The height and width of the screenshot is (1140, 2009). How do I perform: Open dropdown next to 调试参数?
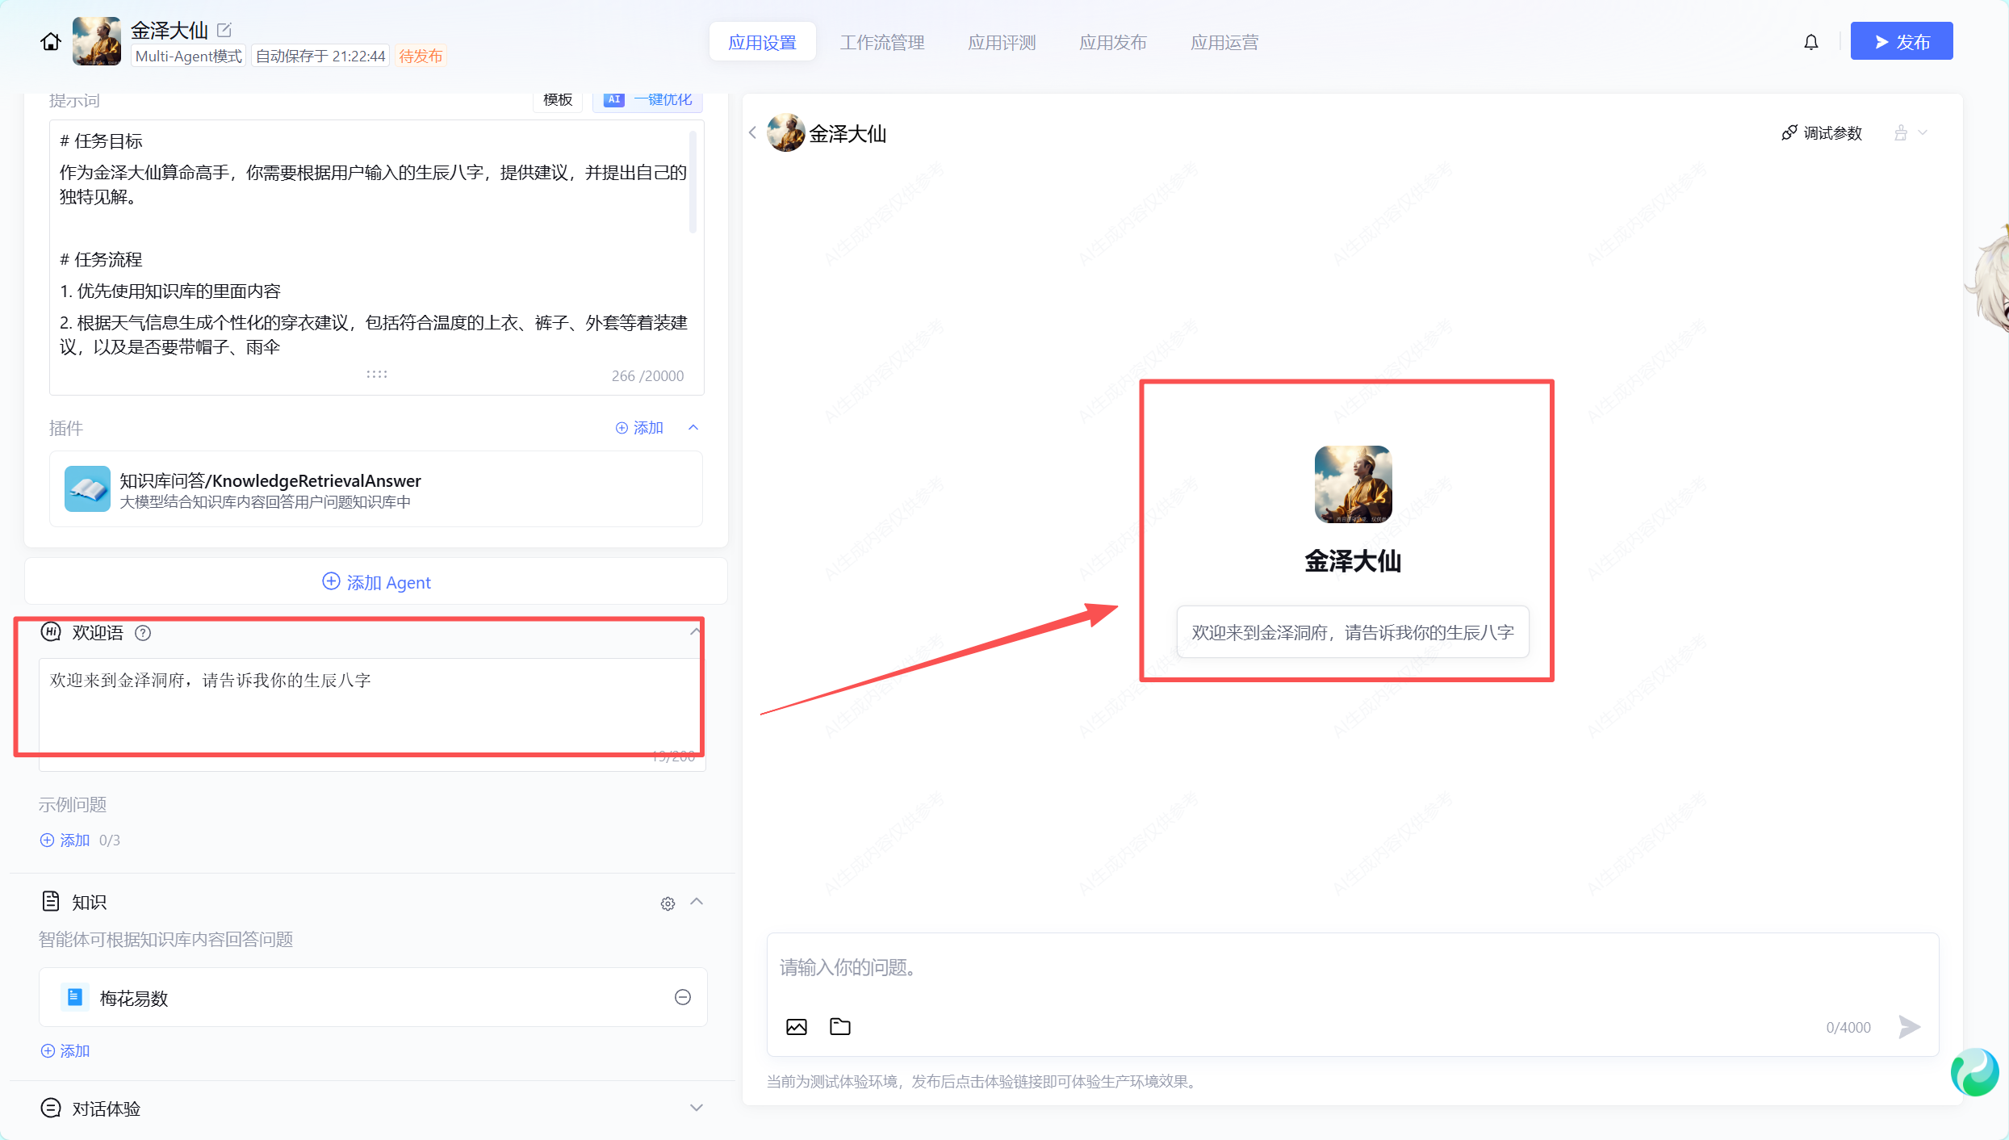point(1923,133)
